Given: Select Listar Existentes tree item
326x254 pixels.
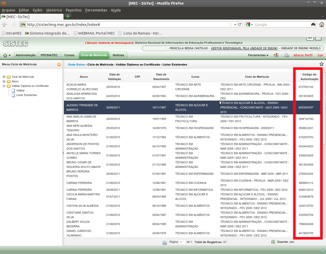Looking at the screenshot, I should click(26, 95).
